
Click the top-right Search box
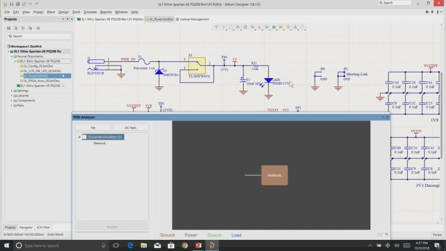pyautogui.click(x=395, y=3)
